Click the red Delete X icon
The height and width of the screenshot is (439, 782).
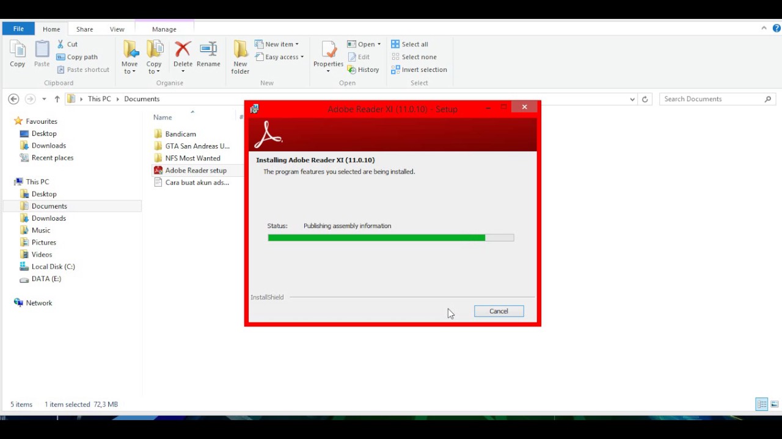[183, 49]
